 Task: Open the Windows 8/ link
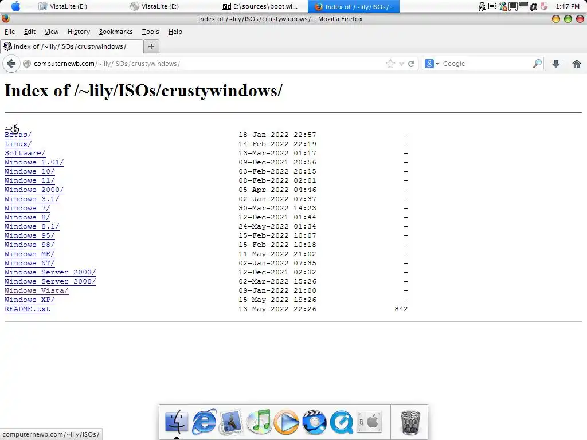click(x=27, y=217)
